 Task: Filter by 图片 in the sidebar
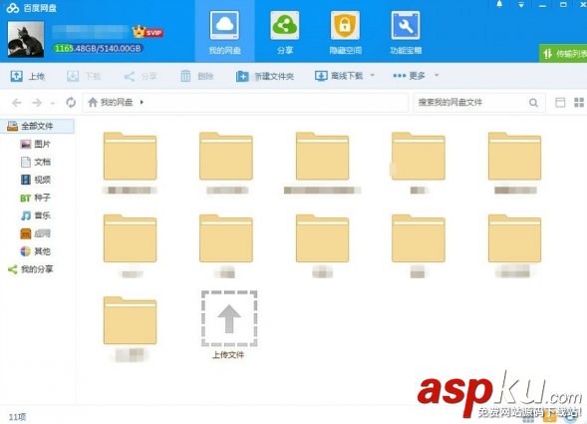36,144
